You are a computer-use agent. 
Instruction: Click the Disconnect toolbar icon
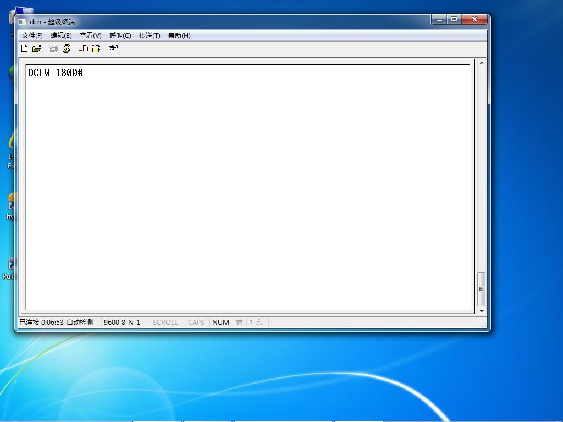click(67, 48)
